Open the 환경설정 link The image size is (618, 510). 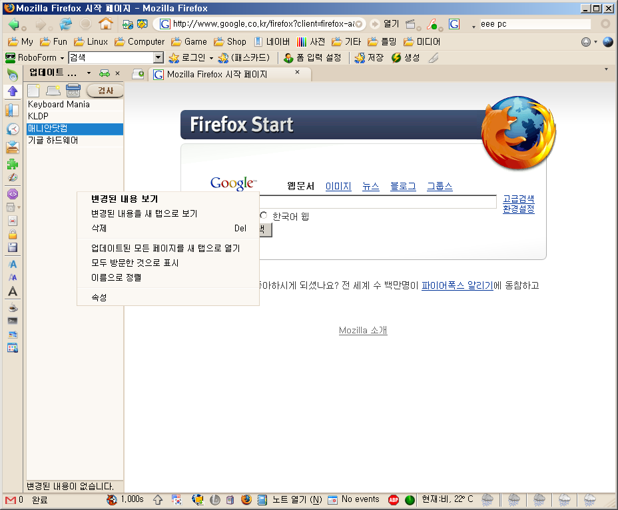(x=518, y=209)
